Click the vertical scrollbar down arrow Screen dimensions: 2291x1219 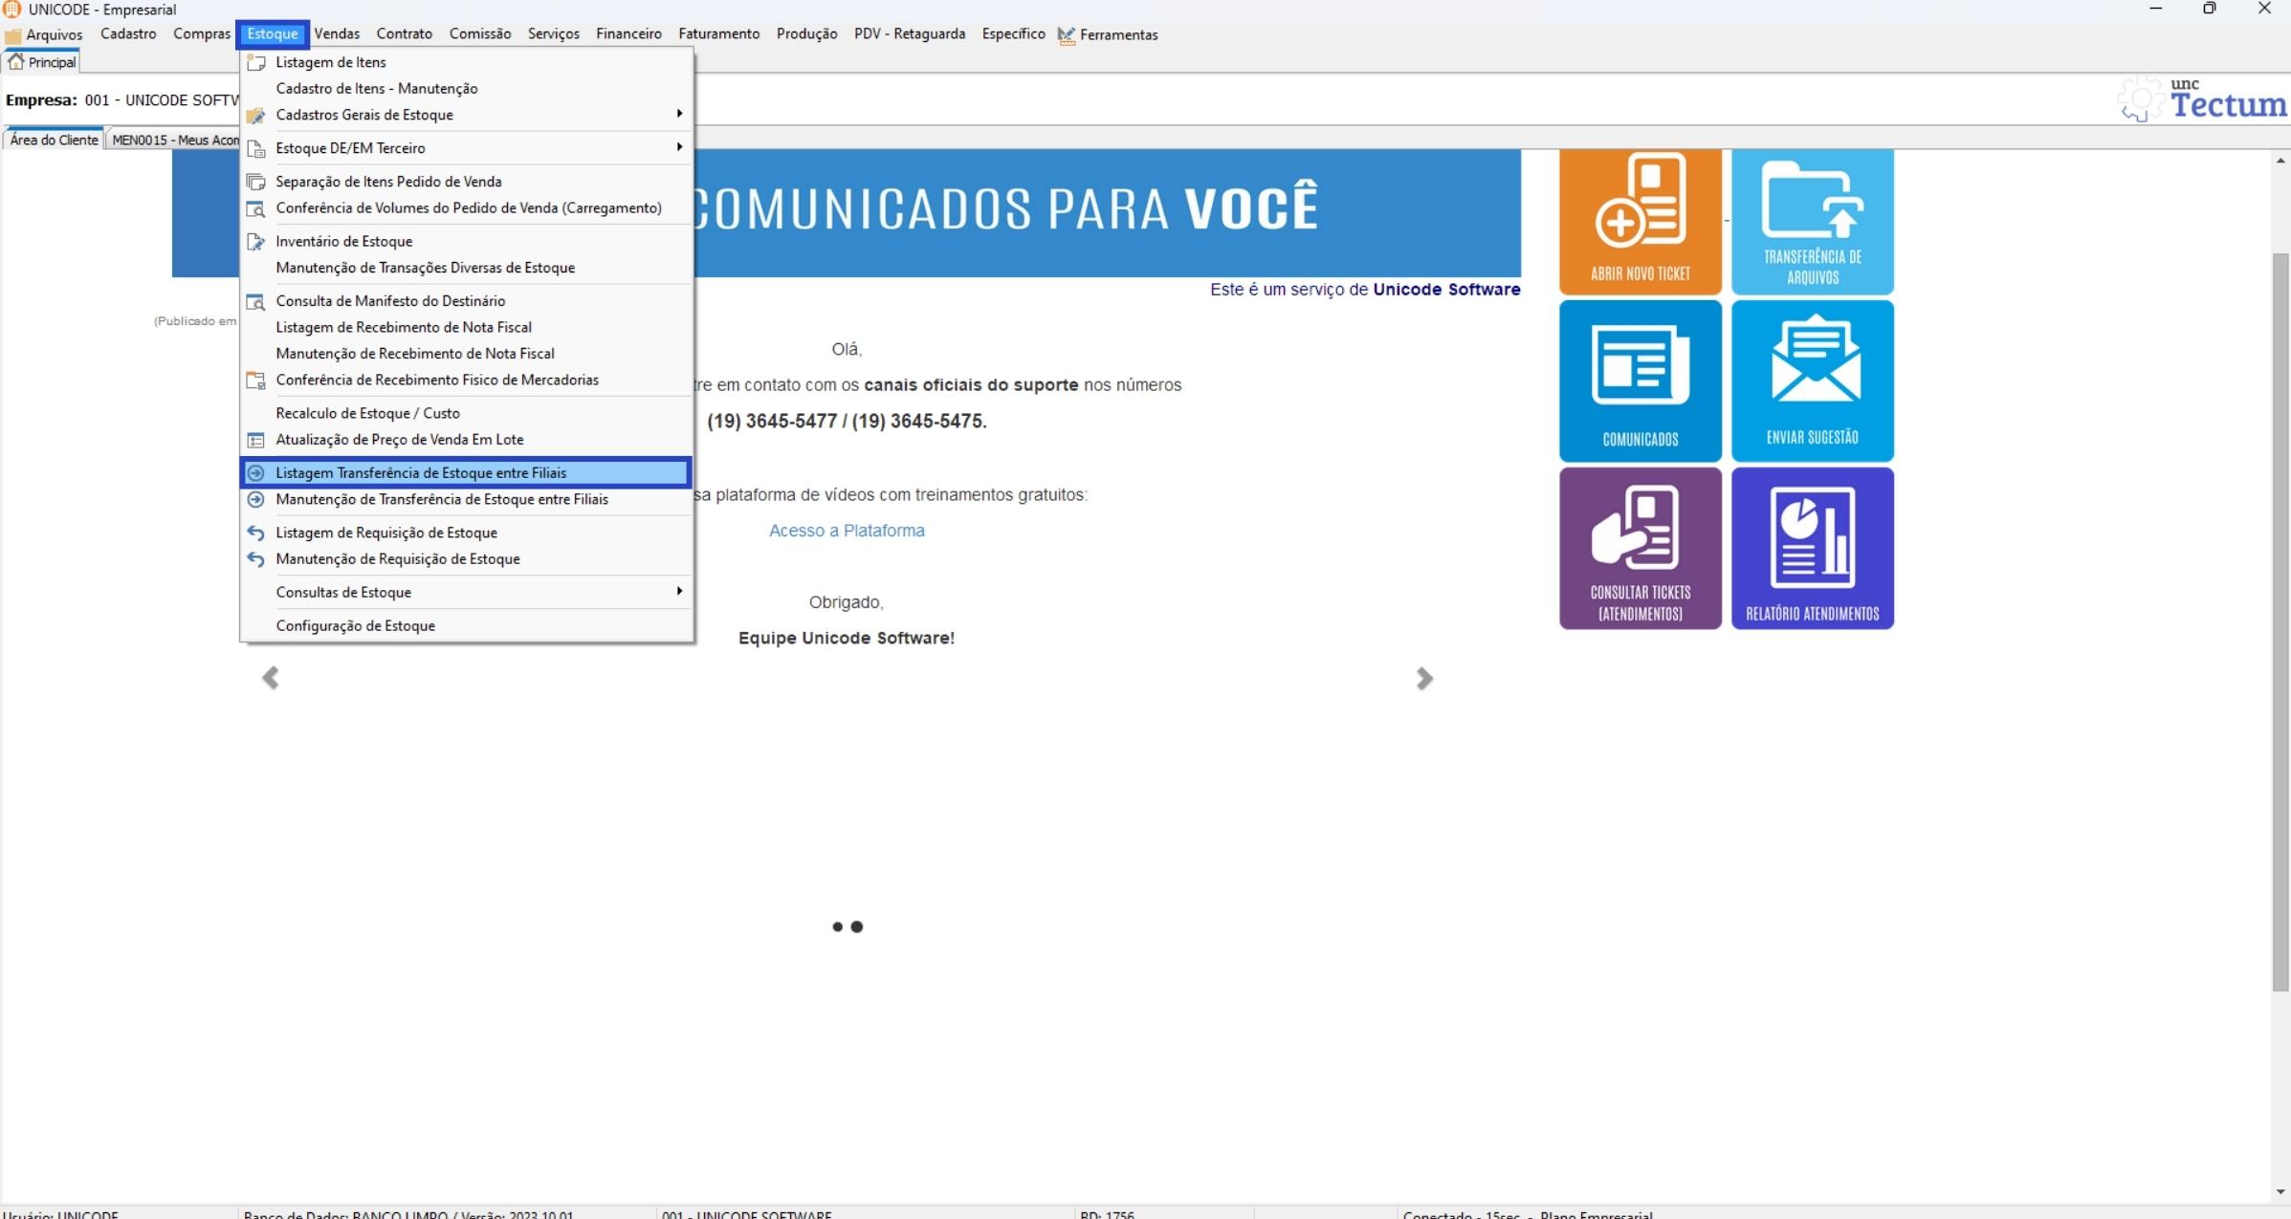click(x=2280, y=1191)
